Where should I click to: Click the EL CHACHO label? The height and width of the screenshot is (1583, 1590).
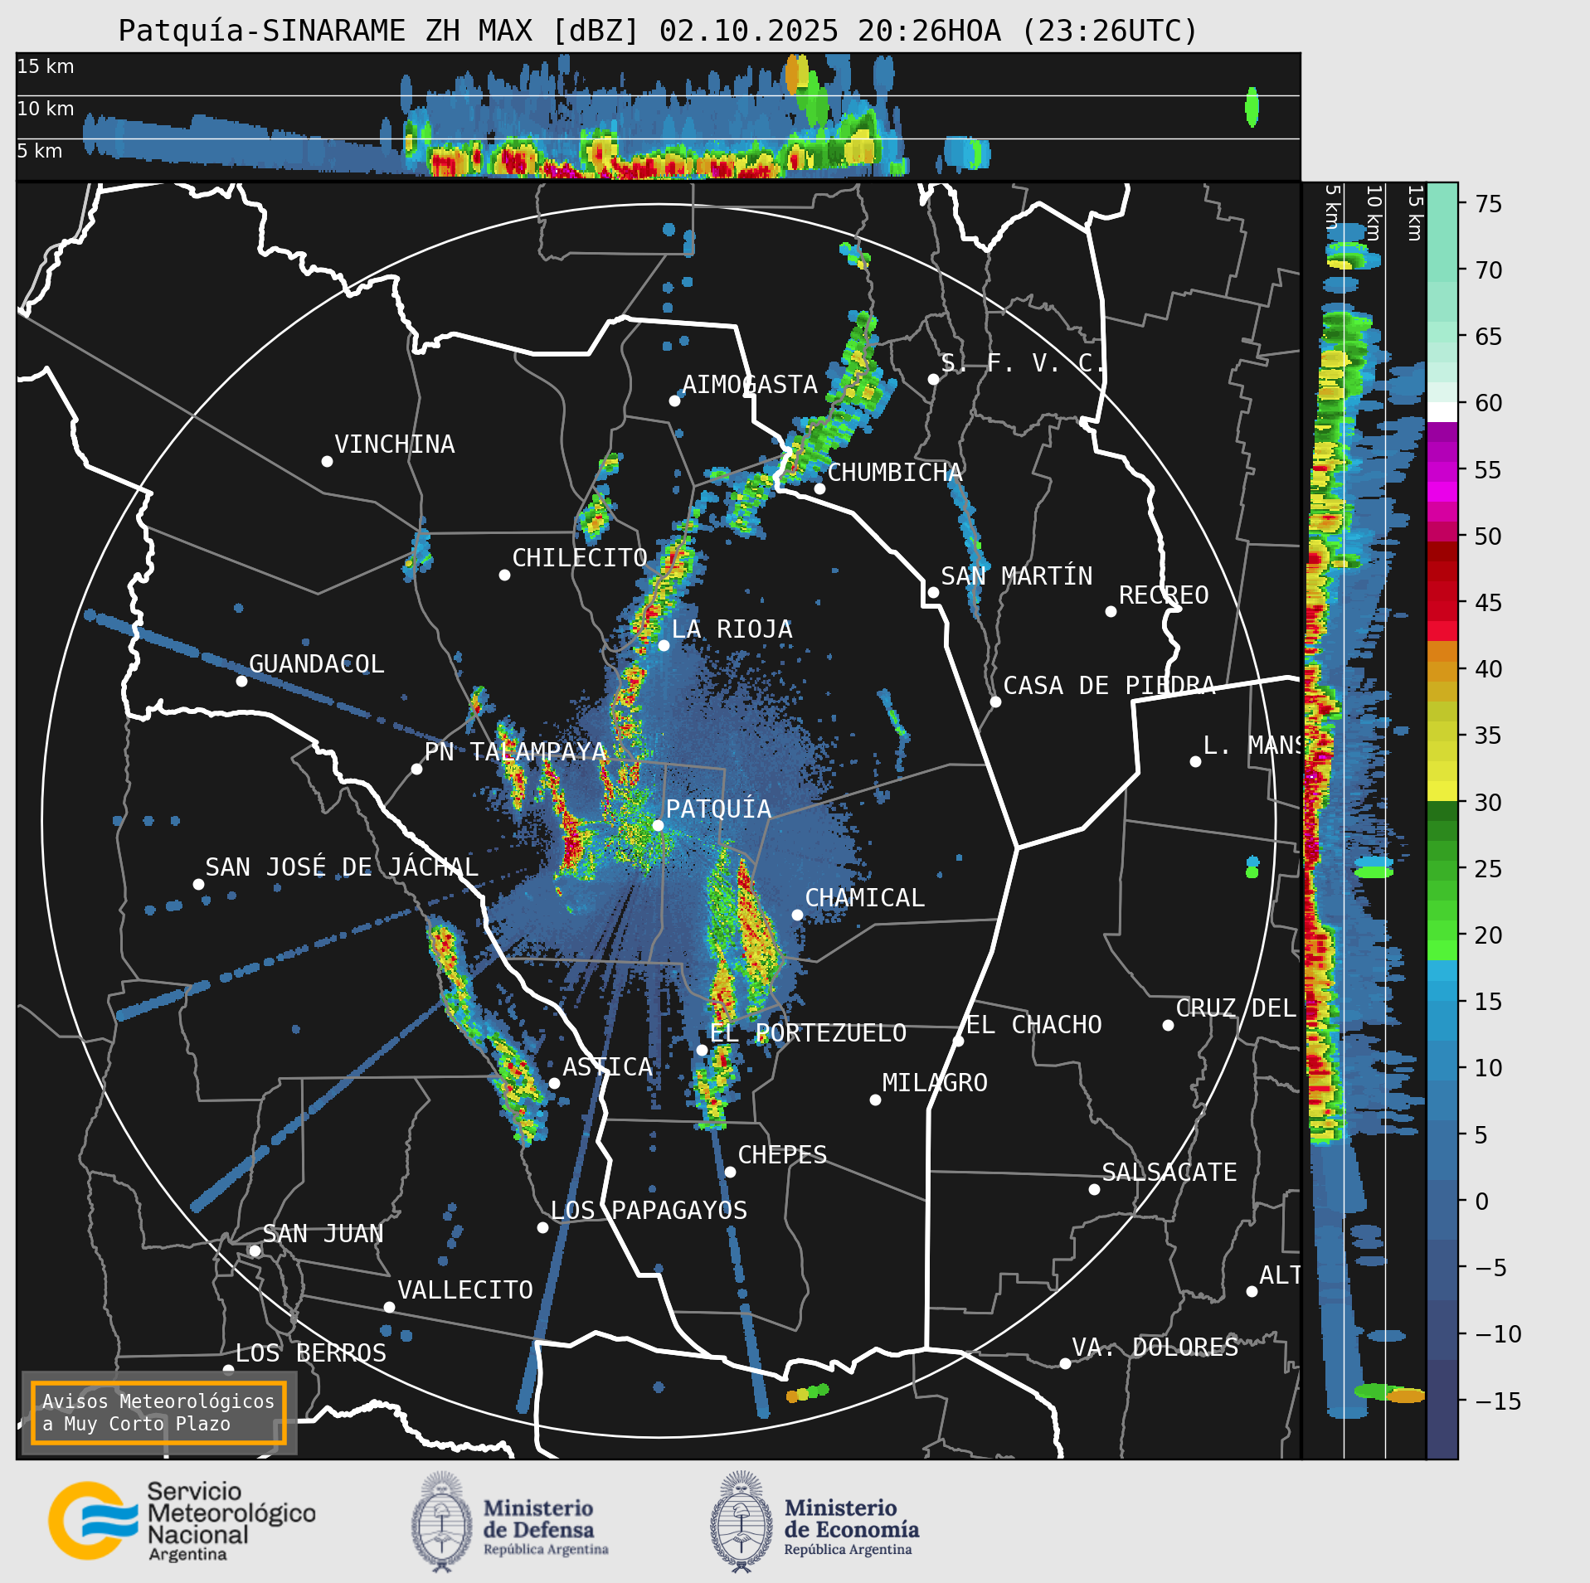[1034, 1025]
